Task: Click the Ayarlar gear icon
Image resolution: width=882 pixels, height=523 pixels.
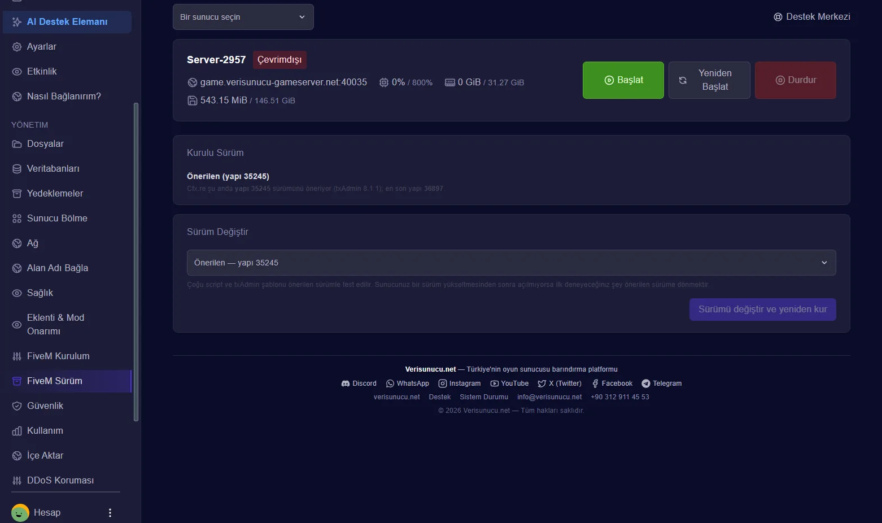Action: point(17,47)
